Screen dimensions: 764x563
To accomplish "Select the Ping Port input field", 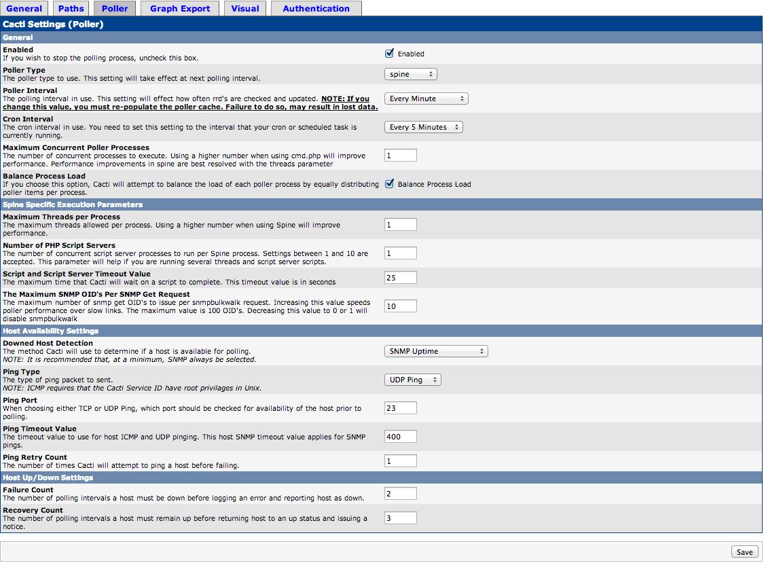I will point(401,408).
